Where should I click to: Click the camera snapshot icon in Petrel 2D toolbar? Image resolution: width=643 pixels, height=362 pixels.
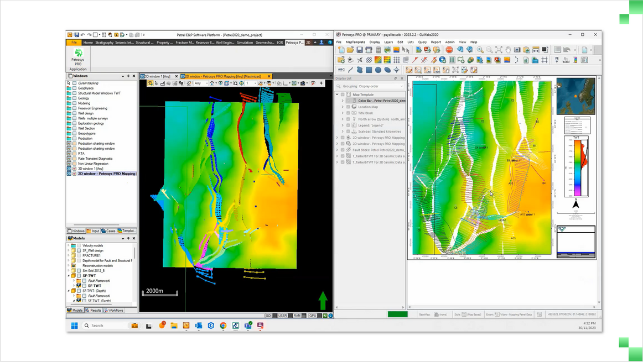pyautogui.click(x=303, y=83)
